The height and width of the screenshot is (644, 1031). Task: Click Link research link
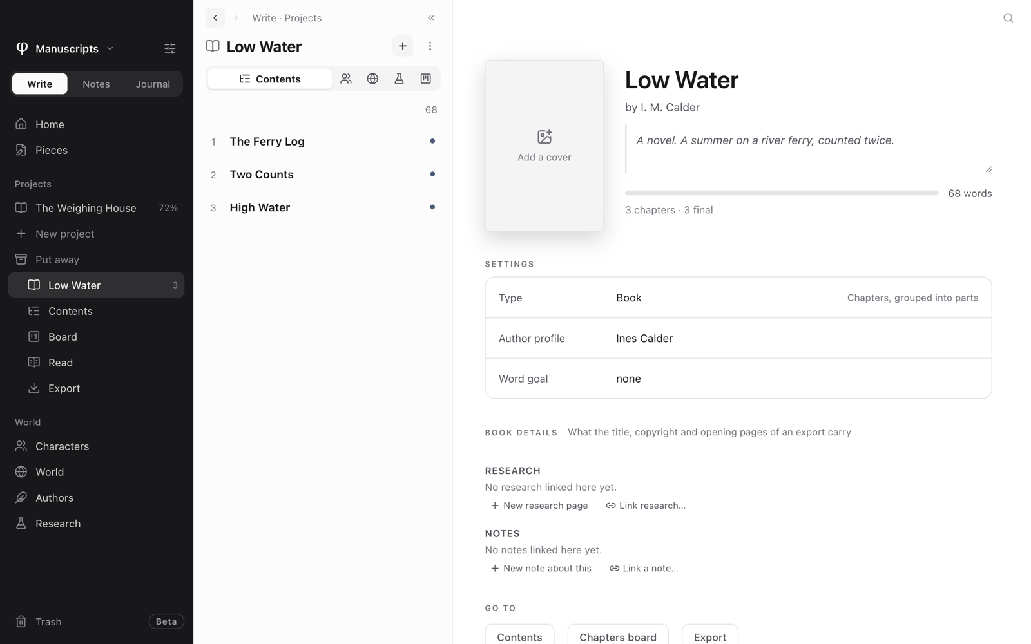[646, 506]
